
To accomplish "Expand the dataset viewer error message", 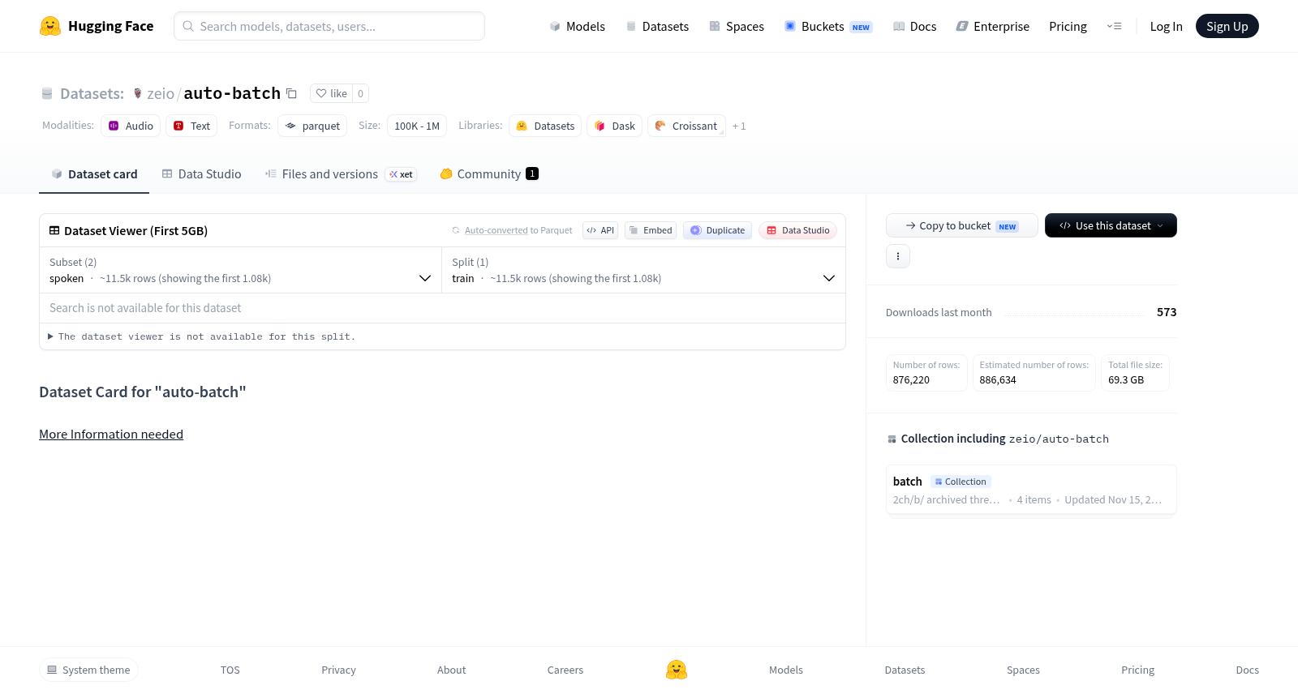I will (201, 336).
